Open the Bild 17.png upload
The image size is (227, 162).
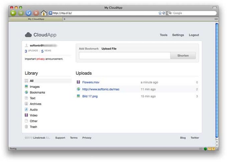point(90,96)
